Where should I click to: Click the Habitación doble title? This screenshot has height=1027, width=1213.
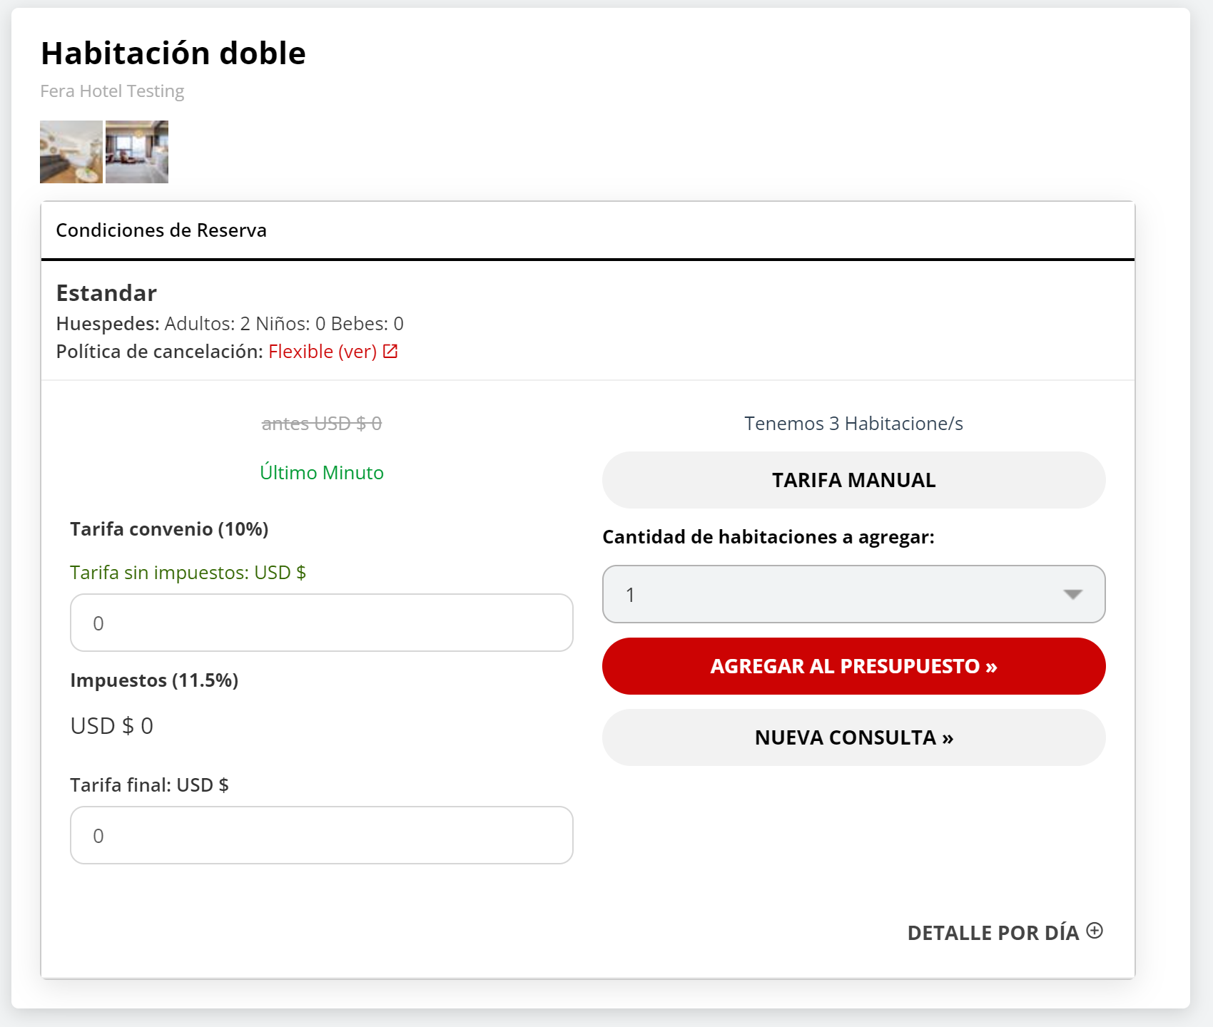(x=173, y=53)
